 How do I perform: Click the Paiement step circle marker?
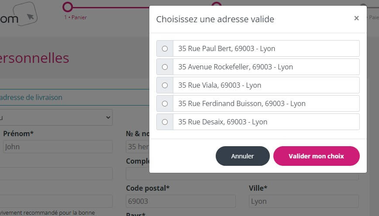[x=363, y=7]
